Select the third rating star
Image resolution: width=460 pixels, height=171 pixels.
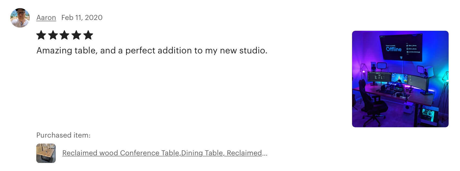(65, 35)
